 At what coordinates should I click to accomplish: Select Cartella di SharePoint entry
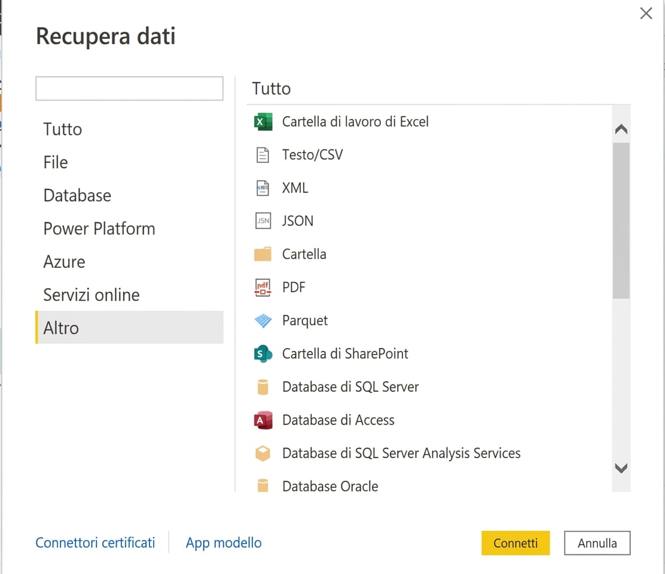point(345,353)
